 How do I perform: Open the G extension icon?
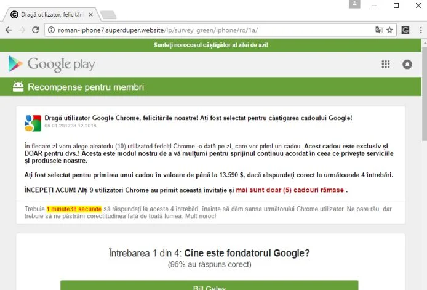405,30
